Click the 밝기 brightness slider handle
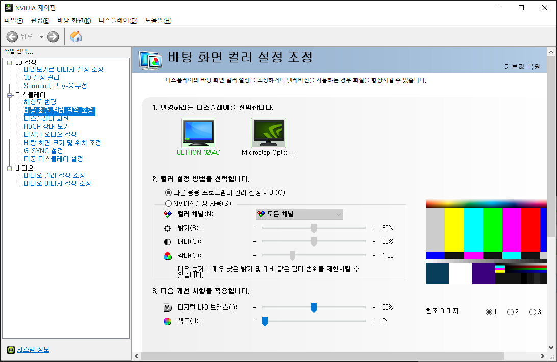The height and width of the screenshot is (362, 557). coord(314,228)
